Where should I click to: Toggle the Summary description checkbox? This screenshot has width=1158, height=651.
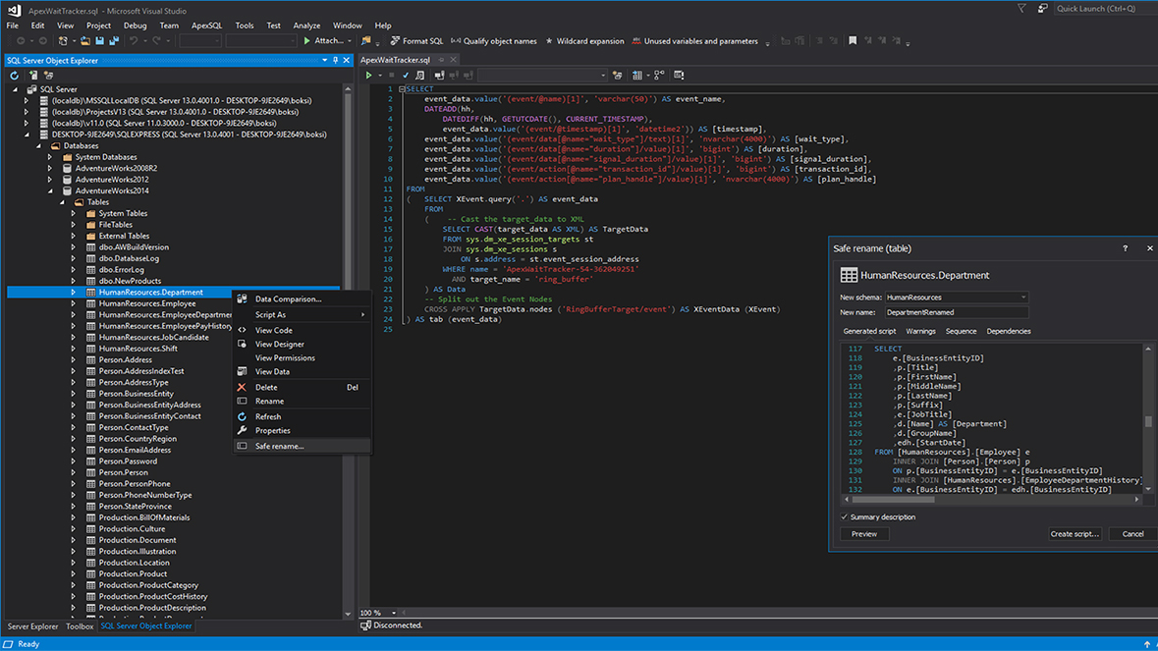[x=845, y=517]
